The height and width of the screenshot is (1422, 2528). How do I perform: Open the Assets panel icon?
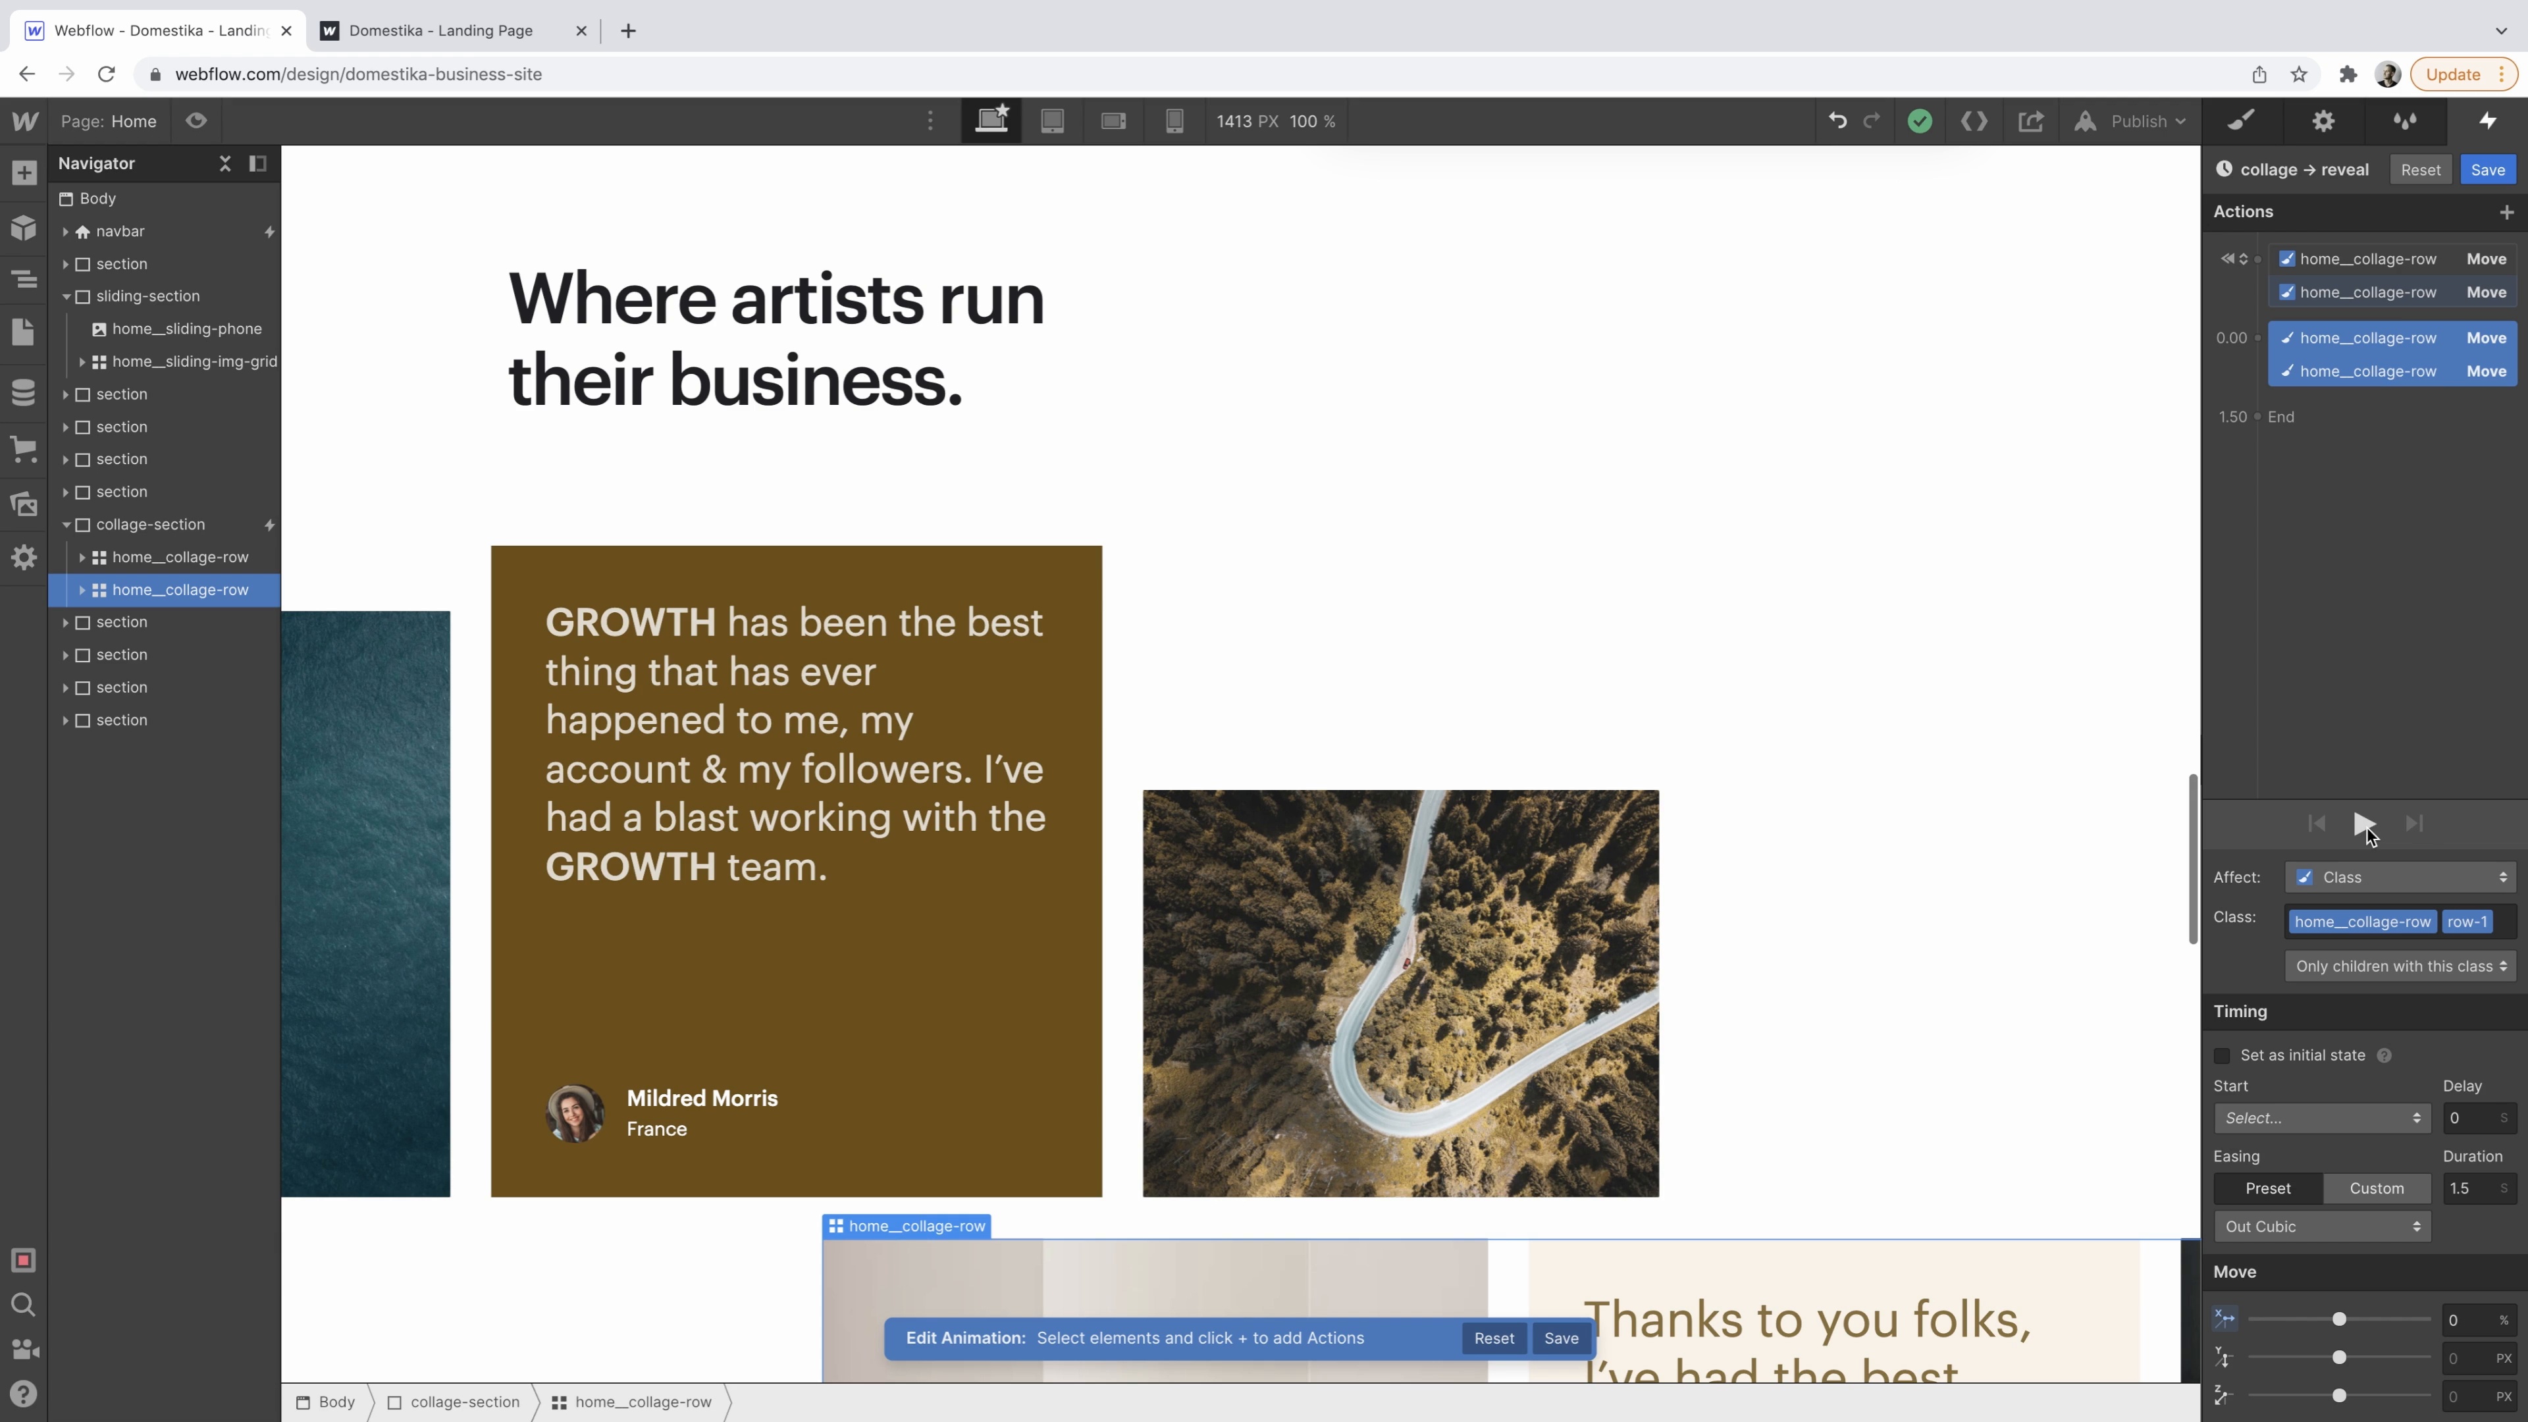24,504
